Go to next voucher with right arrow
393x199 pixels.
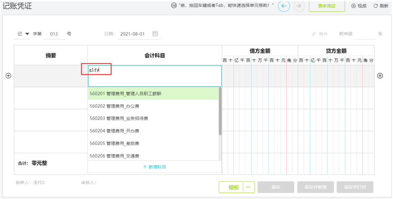click(x=299, y=6)
